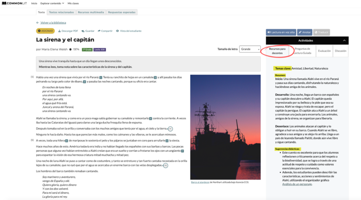
Task: Click the Compartir share icon
Action: tap(99, 31)
